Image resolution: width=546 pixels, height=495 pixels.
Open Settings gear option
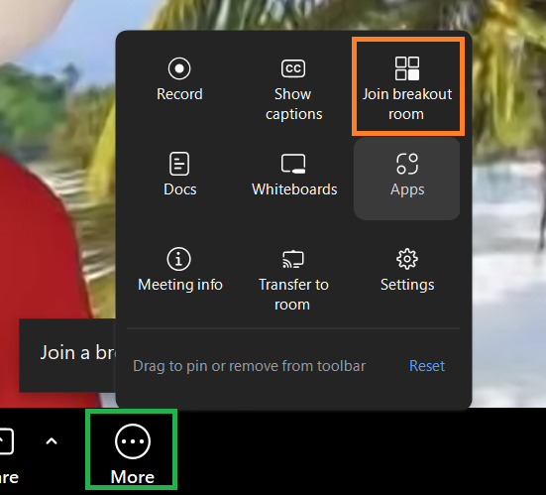[407, 270]
